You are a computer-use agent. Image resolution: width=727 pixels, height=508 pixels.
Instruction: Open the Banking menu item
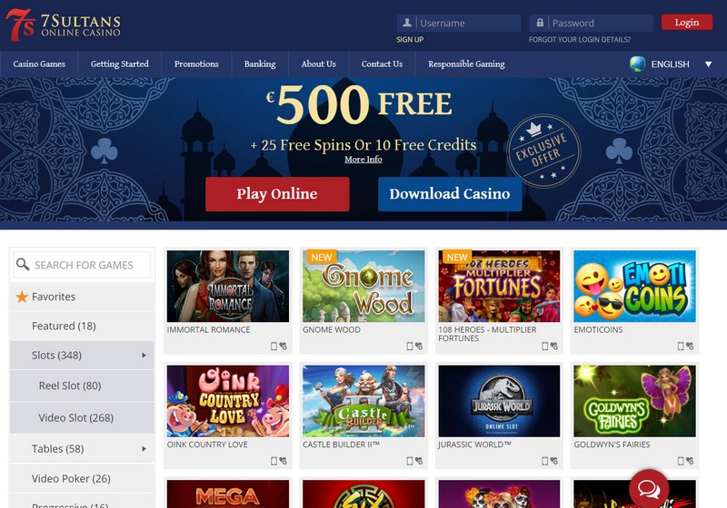pyautogui.click(x=260, y=63)
